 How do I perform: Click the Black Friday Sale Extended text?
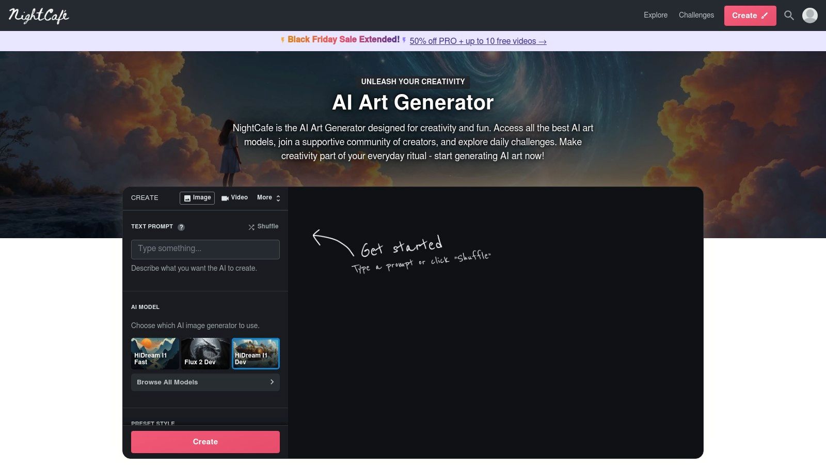pos(343,40)
